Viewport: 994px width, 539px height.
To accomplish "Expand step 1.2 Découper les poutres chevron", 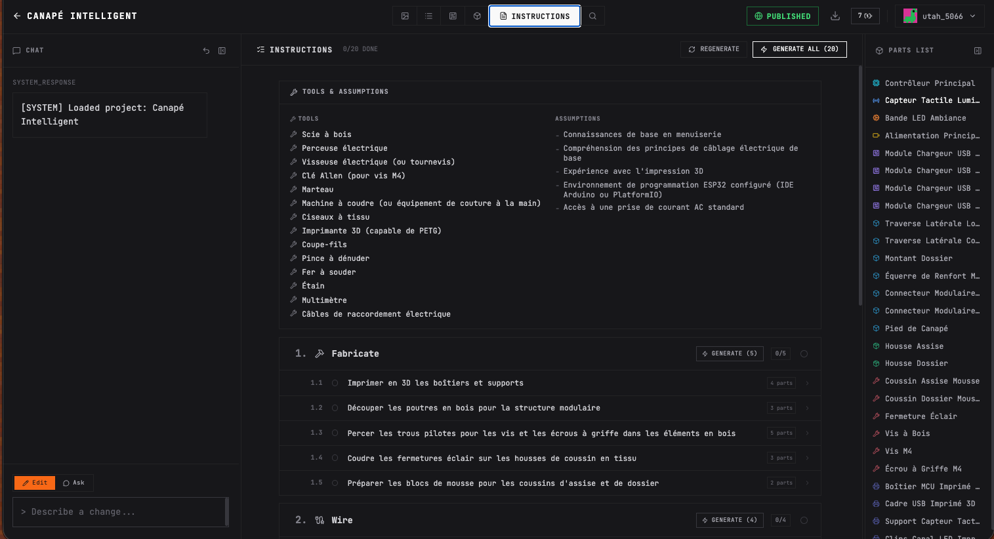I will [808, 408].
